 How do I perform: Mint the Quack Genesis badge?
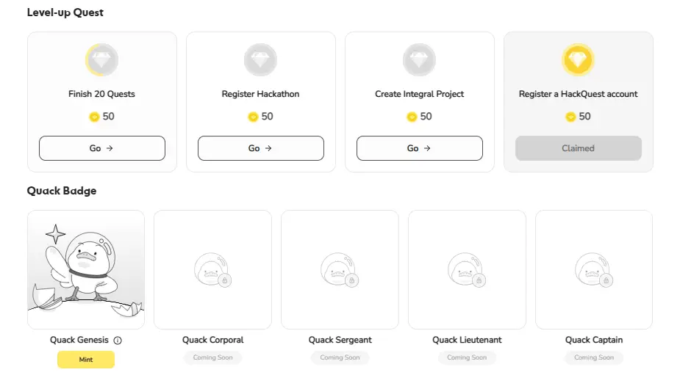tap(86, 360)
